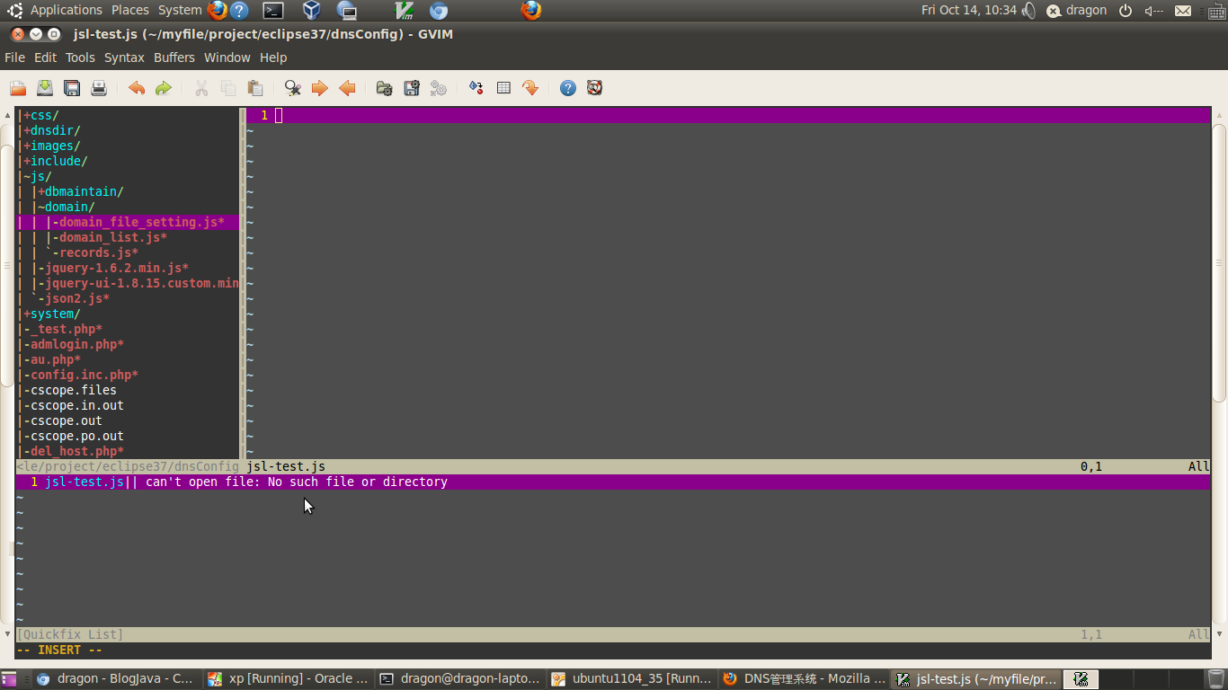Cut selection with the scissors icon

[x=201, y=88]
